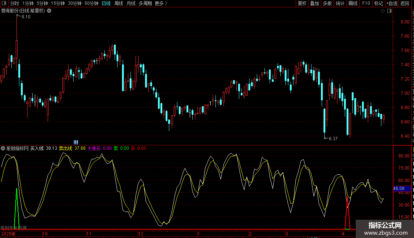Image resolution: width=414 pixels, height=238 pixels.
Task: Open the indicator panel dropdown icon
Action: [x=3, y=148]
